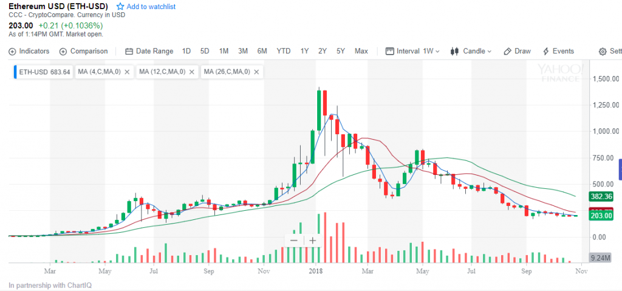The width and height of the screenshot is (622, 291).
Task: Open the Settings gear icon
Action: 603,52
